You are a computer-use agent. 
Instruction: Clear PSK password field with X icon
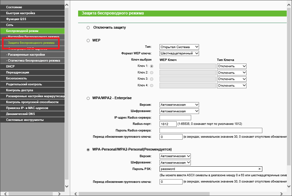(x=259, y=169)
